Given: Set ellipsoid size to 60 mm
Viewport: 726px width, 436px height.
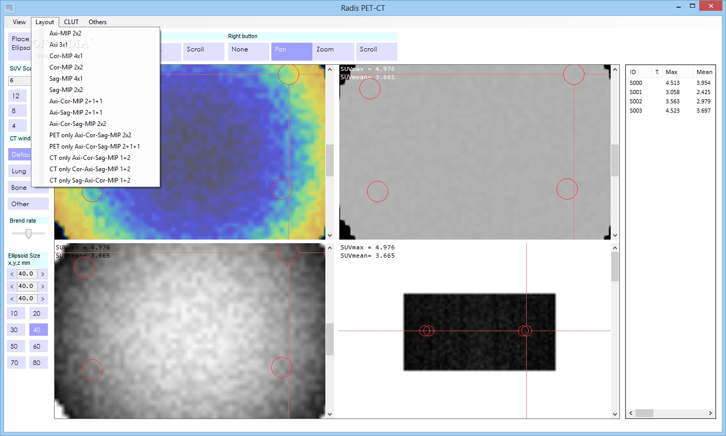Looking at the screenshot, I should pos(39,347).
